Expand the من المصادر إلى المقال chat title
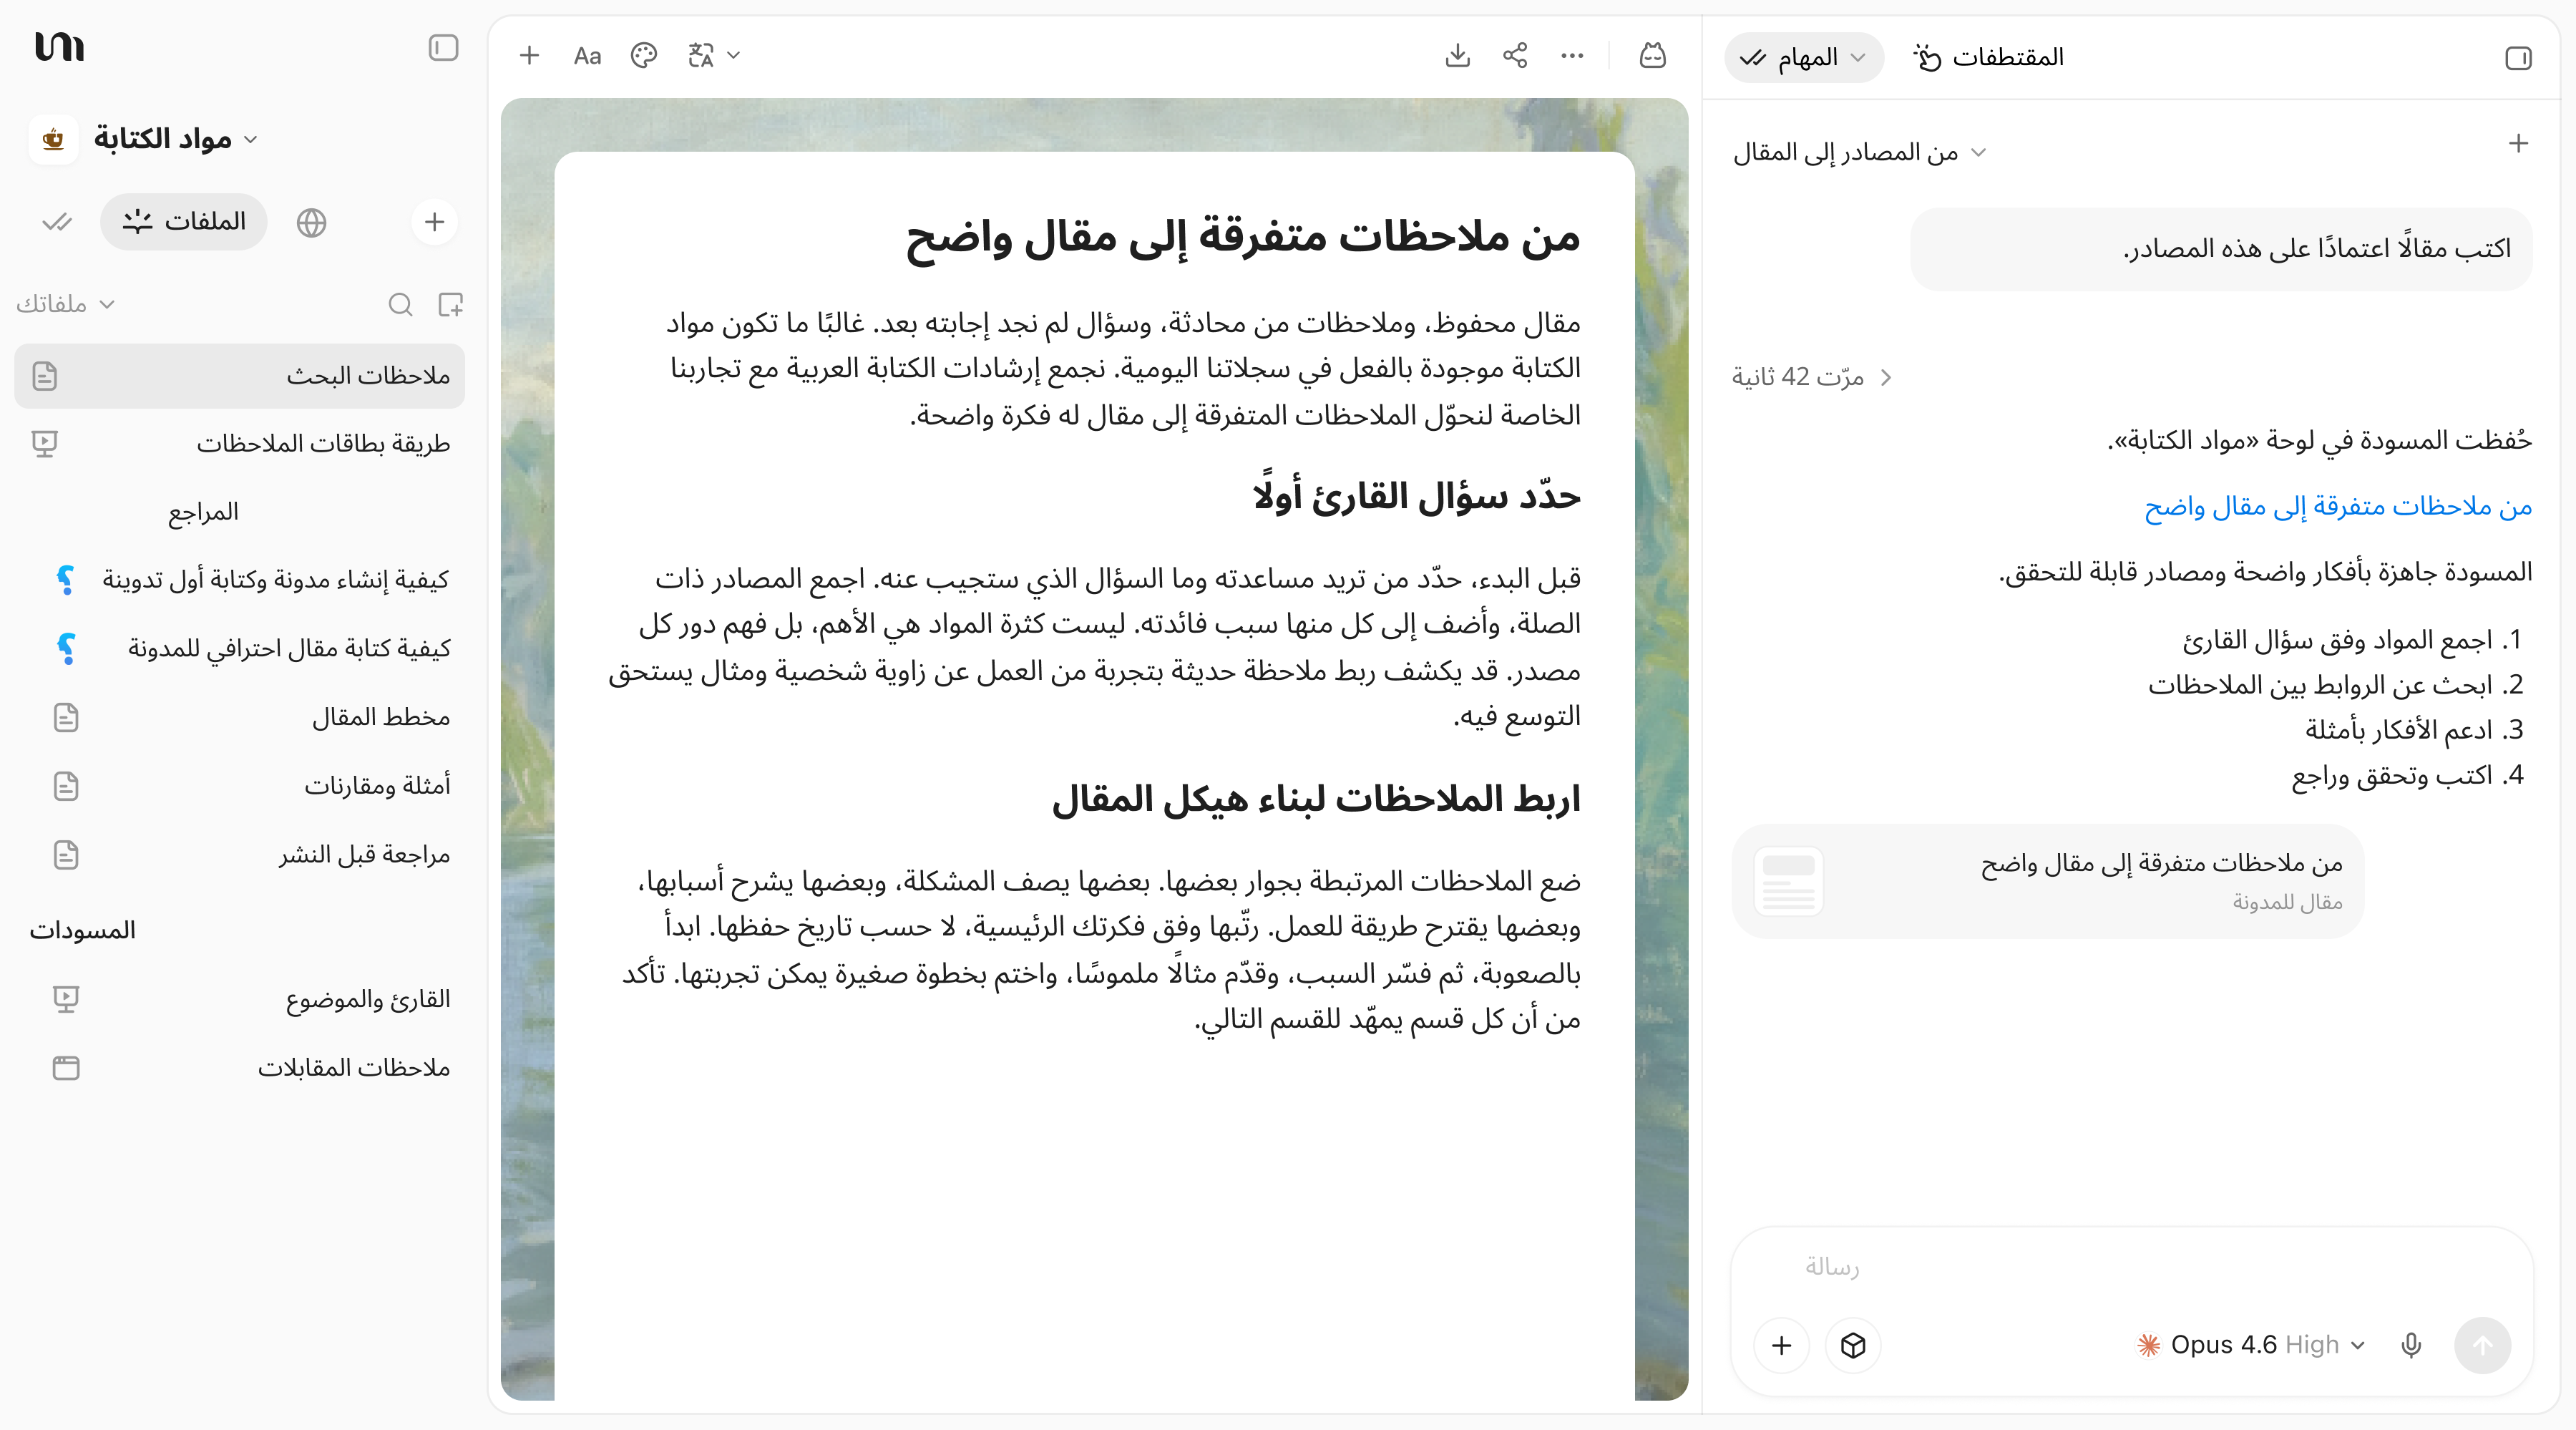Viewport: 2576px width, 1430px height. [1859, 152]
